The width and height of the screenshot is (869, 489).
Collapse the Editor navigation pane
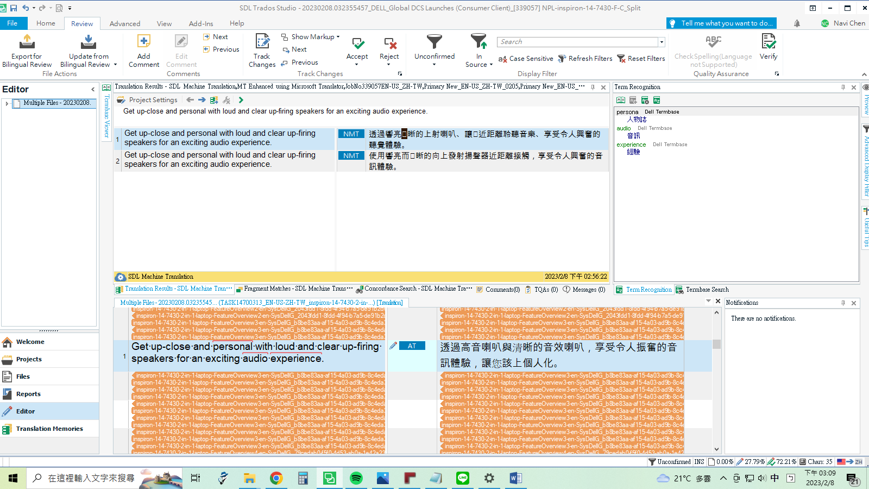[x=93, y=90]
